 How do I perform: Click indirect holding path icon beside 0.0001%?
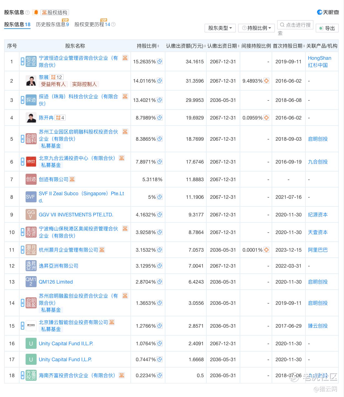pyautogui.click(x=266, y=250)
